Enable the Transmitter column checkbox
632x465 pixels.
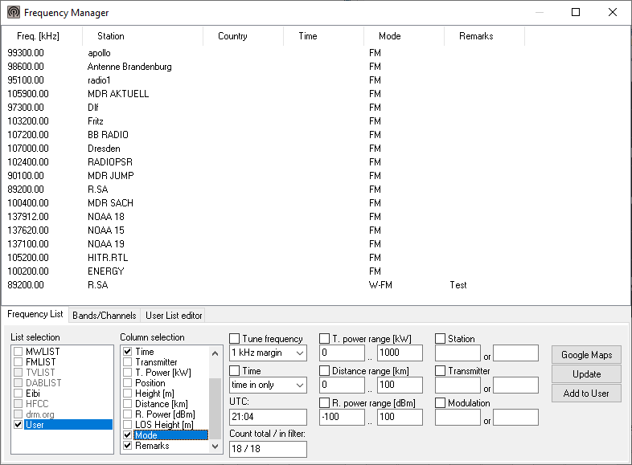pyautogui.click(x=127, y=362)
